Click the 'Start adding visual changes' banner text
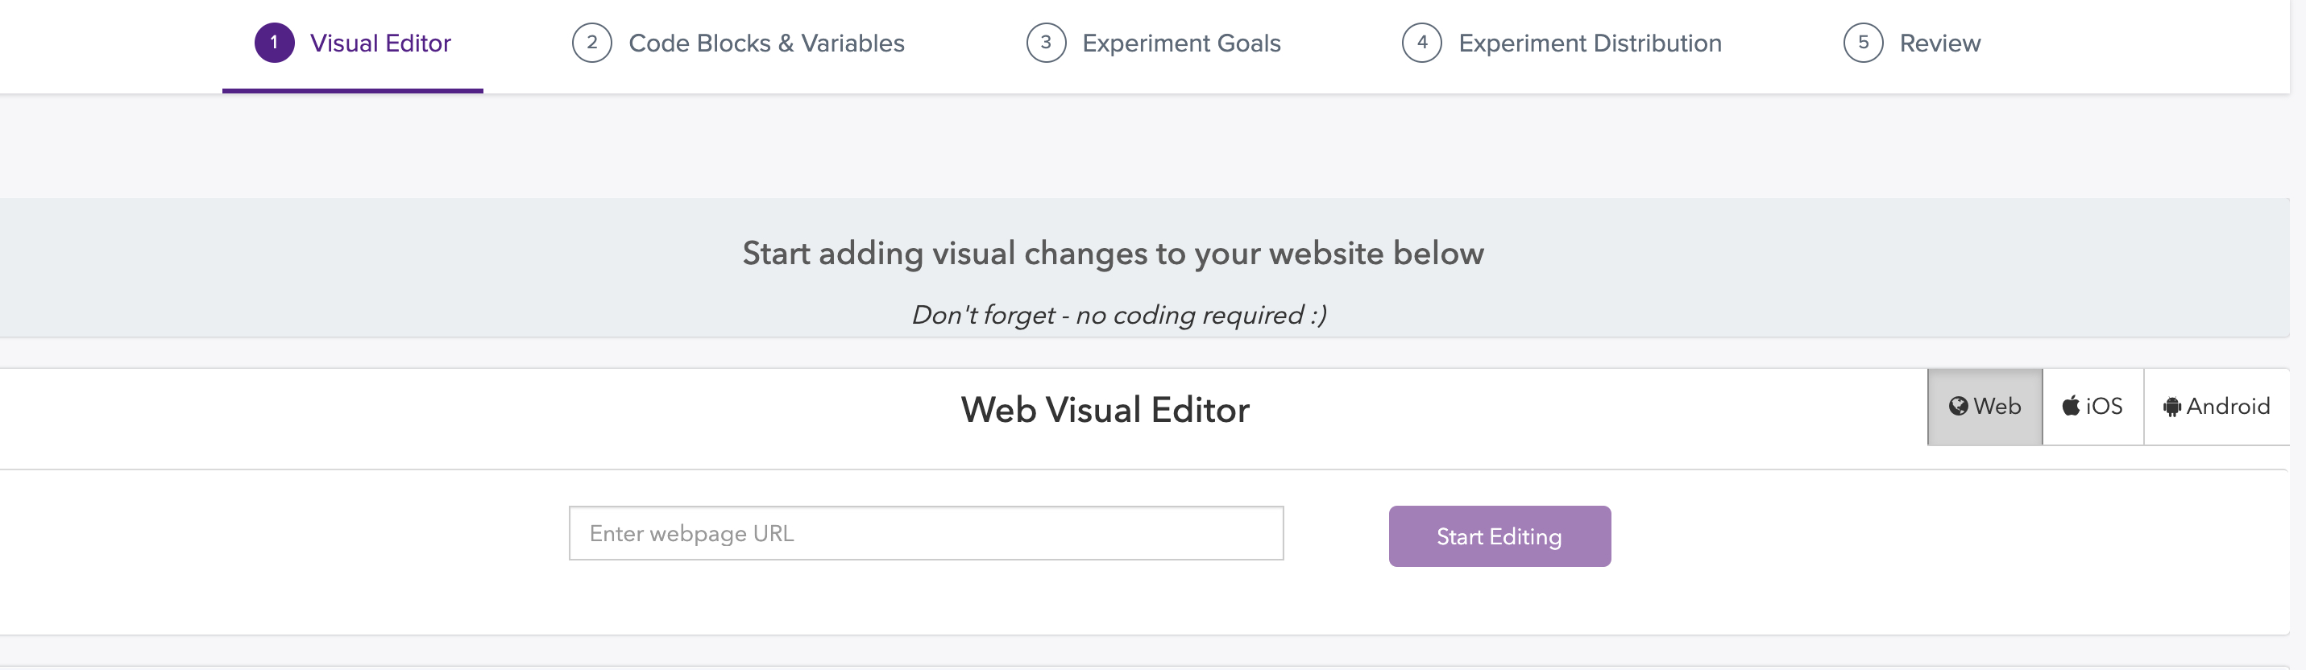2306x670 pixels. coord(1113,253)
